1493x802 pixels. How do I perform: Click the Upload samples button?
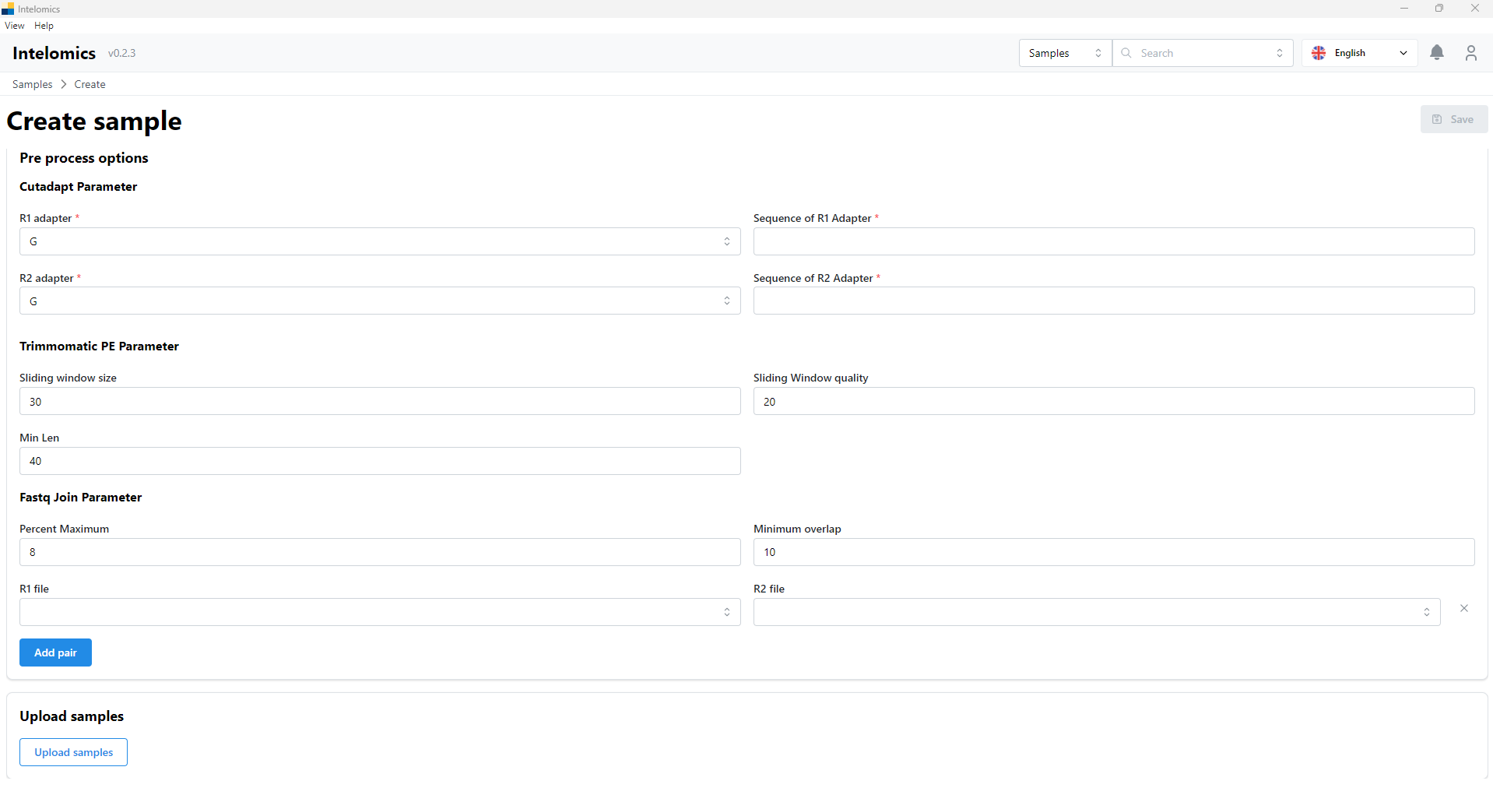(73, 752)
